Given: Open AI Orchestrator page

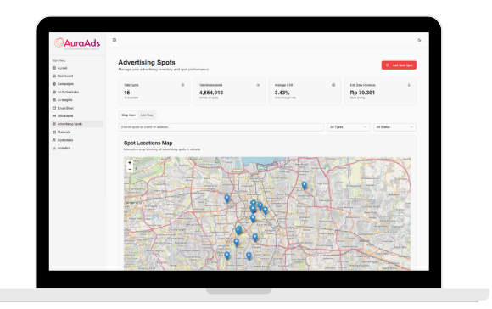Looking at the screenshot, I should [x=77, y=92].
